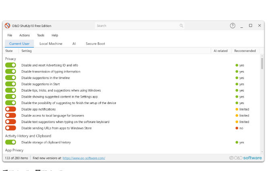Maximize the O&O ShutUp10 window
Viewport: 272px width, 171px height.
coord(251,25)
